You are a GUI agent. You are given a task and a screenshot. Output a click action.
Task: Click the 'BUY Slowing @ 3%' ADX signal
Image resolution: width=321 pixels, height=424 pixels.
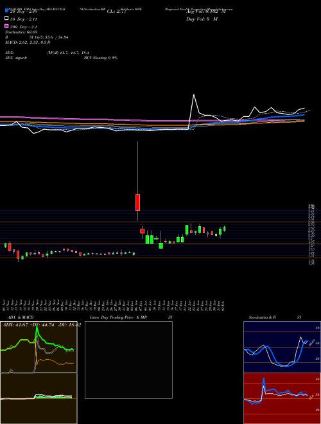click(101, 58)
